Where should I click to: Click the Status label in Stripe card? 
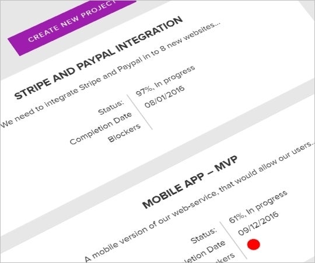pyautogui.click(x=111, y=108)
